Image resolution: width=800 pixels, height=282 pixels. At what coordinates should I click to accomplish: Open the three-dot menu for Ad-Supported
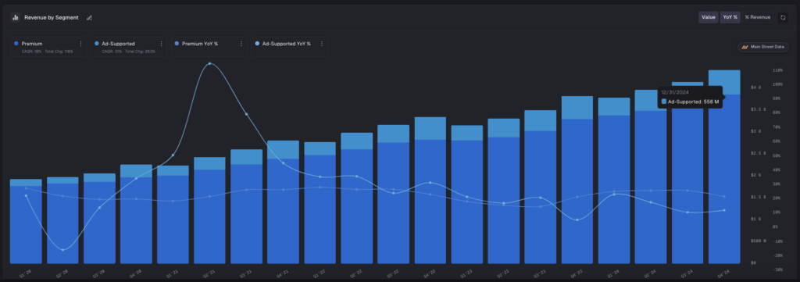point(161,44)
